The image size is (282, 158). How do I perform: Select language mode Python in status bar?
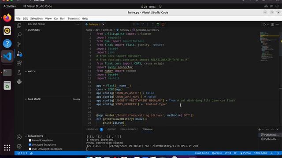(247, 153)
